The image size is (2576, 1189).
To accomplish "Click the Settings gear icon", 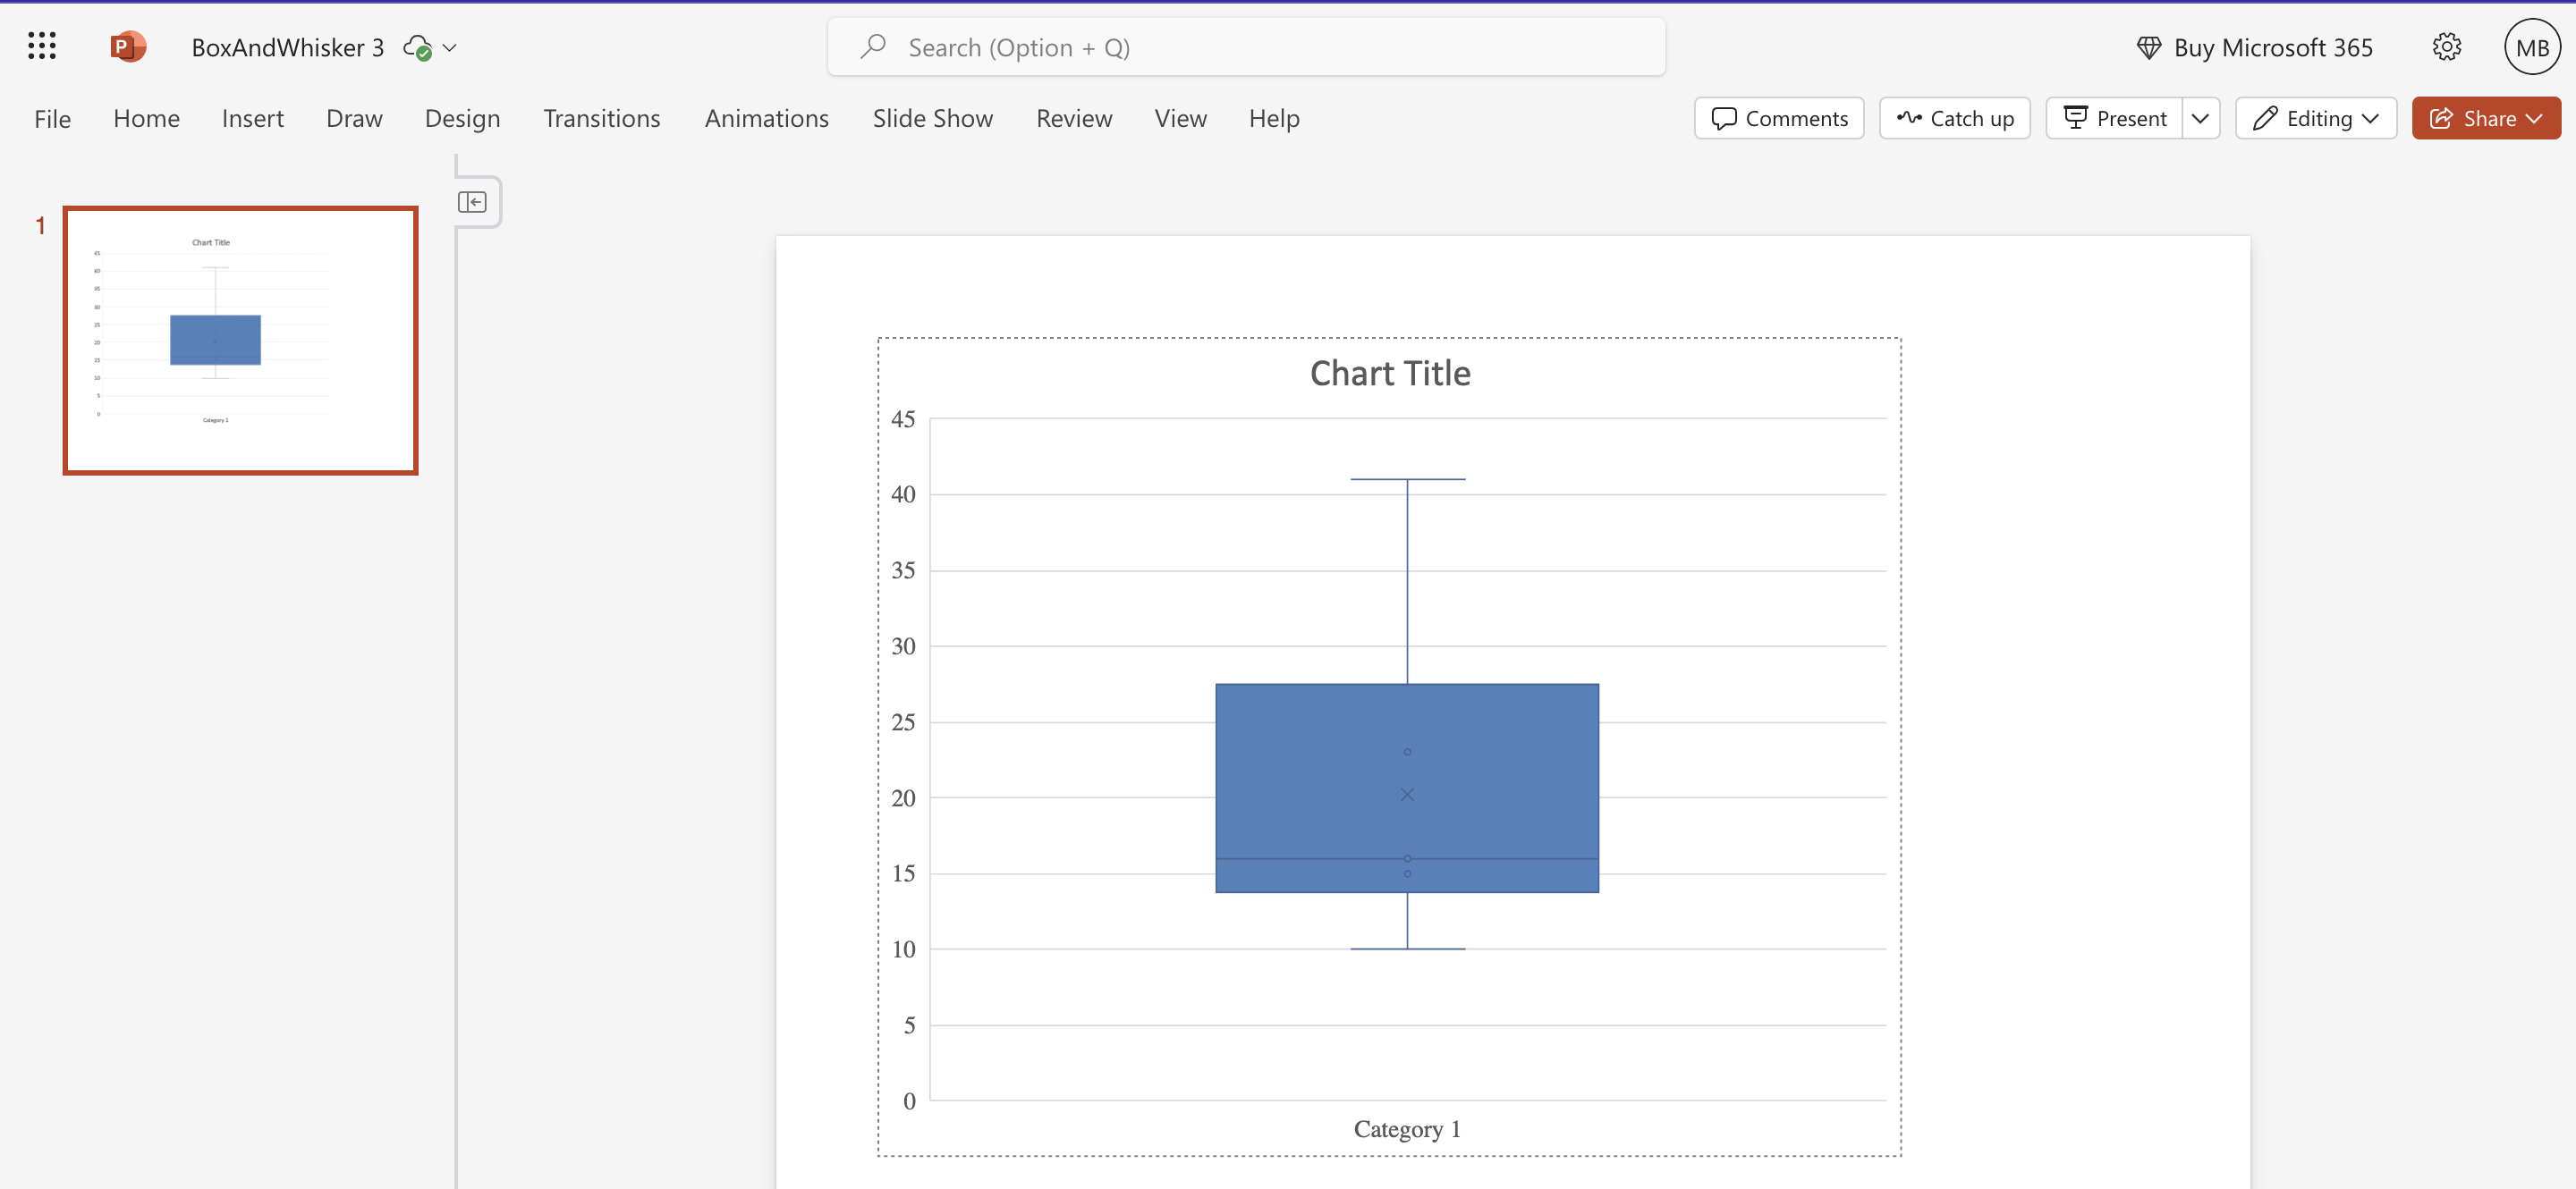I will 2446,46.
